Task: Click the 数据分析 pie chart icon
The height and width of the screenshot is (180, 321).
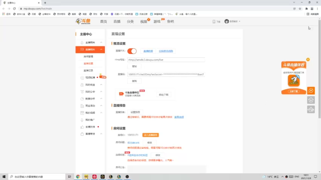Action: (82, 98)
